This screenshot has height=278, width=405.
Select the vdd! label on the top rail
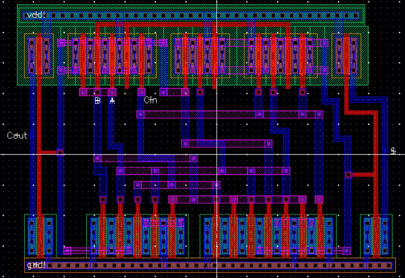click(37, 15)
